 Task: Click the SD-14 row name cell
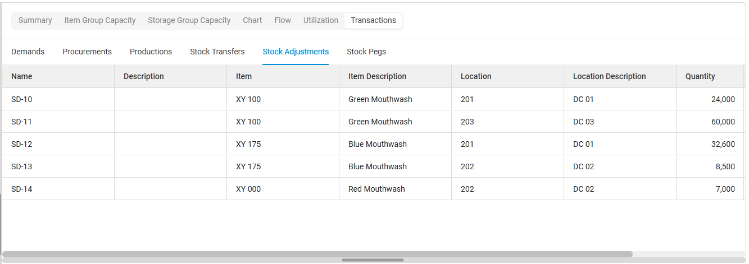22,189
